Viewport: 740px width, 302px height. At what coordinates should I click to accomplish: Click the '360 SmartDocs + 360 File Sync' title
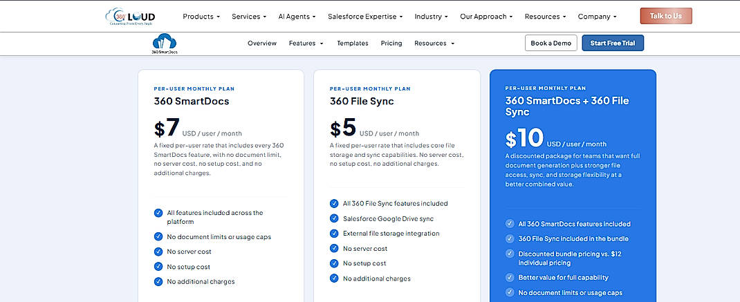(567, 106)
